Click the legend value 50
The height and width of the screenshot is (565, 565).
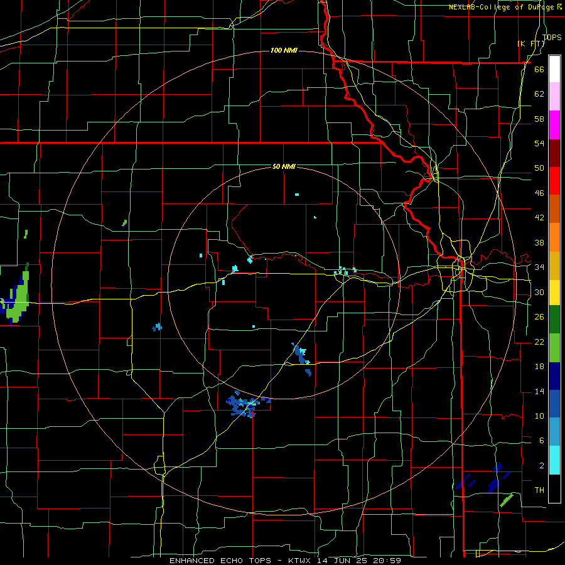point(539,168)
